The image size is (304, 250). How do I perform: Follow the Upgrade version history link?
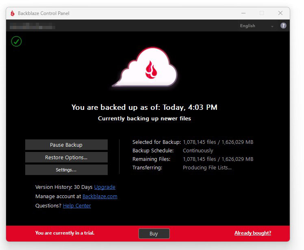(x=105, y=187)
